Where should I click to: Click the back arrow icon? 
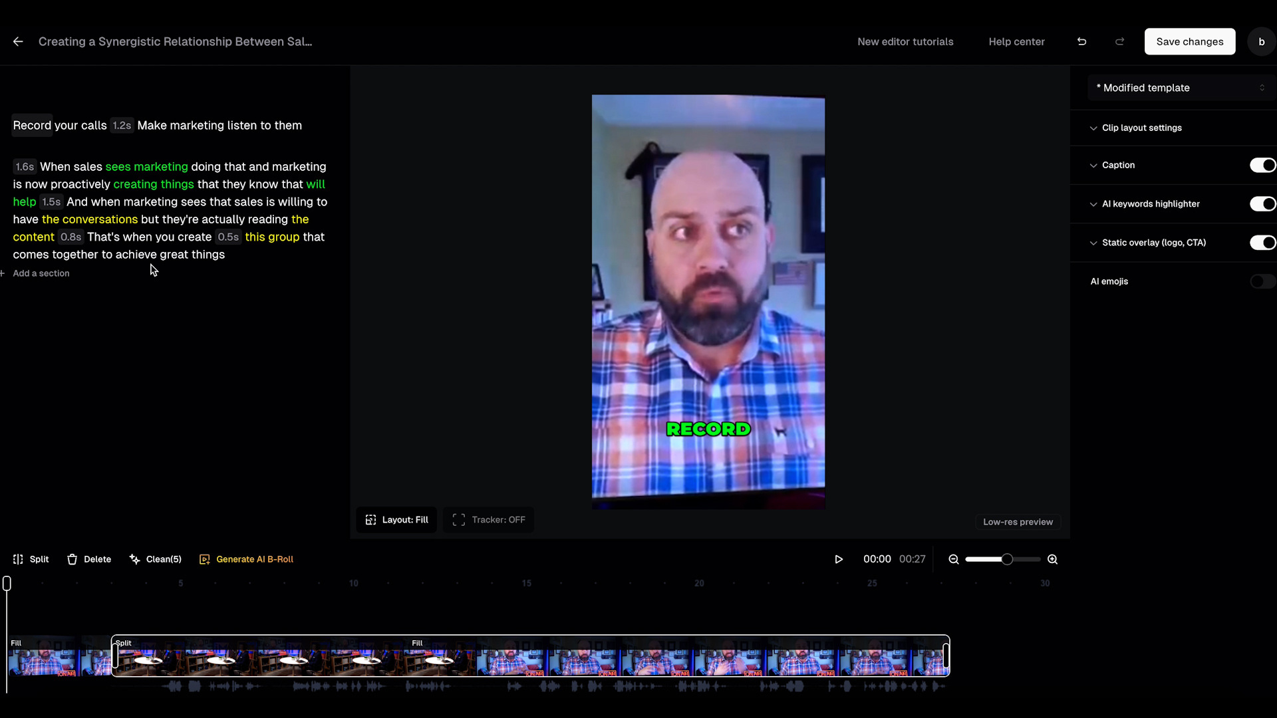coord(18,41)
